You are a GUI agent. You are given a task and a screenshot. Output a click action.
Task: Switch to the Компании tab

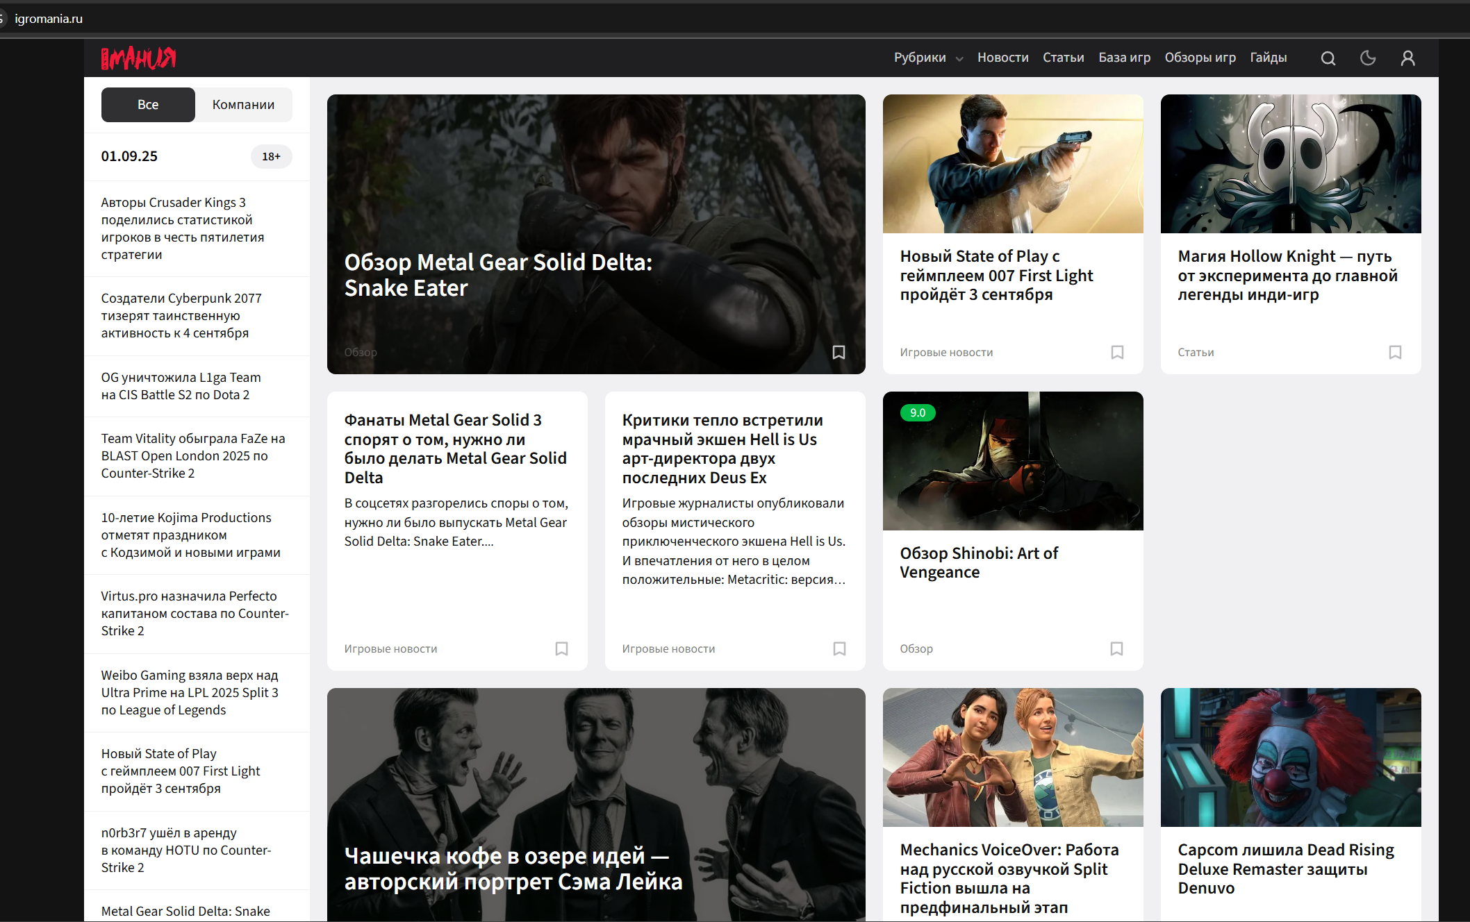(x=243, y=105)
